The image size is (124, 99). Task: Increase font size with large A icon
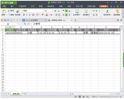tap(55, 11)
